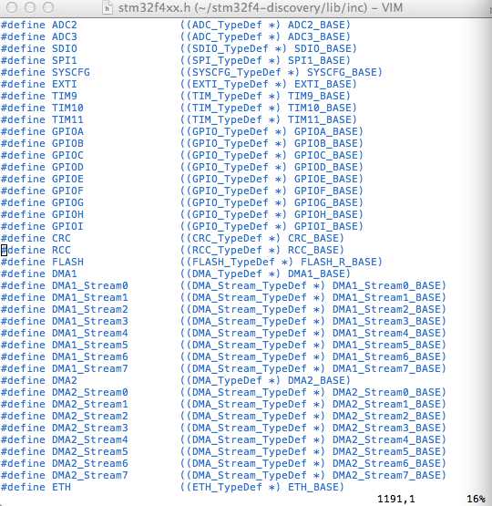Click the macro name DMA1_Stream2
492x506 pixels.
coord(90,309)
